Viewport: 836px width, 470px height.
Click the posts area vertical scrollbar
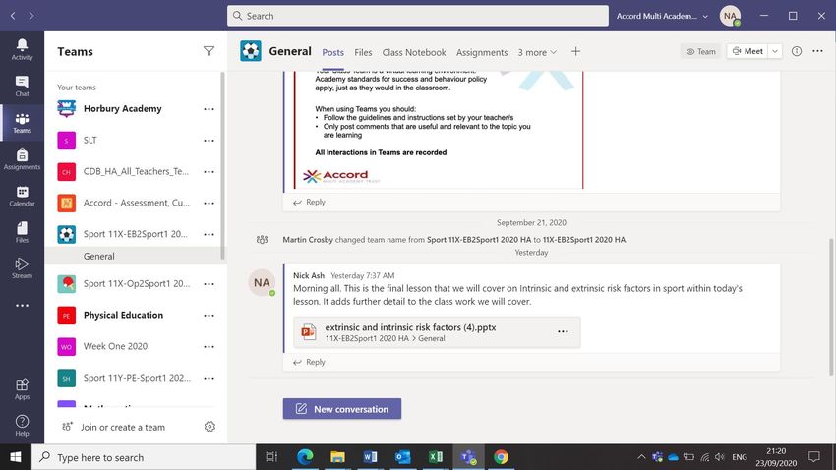(832, 307)
